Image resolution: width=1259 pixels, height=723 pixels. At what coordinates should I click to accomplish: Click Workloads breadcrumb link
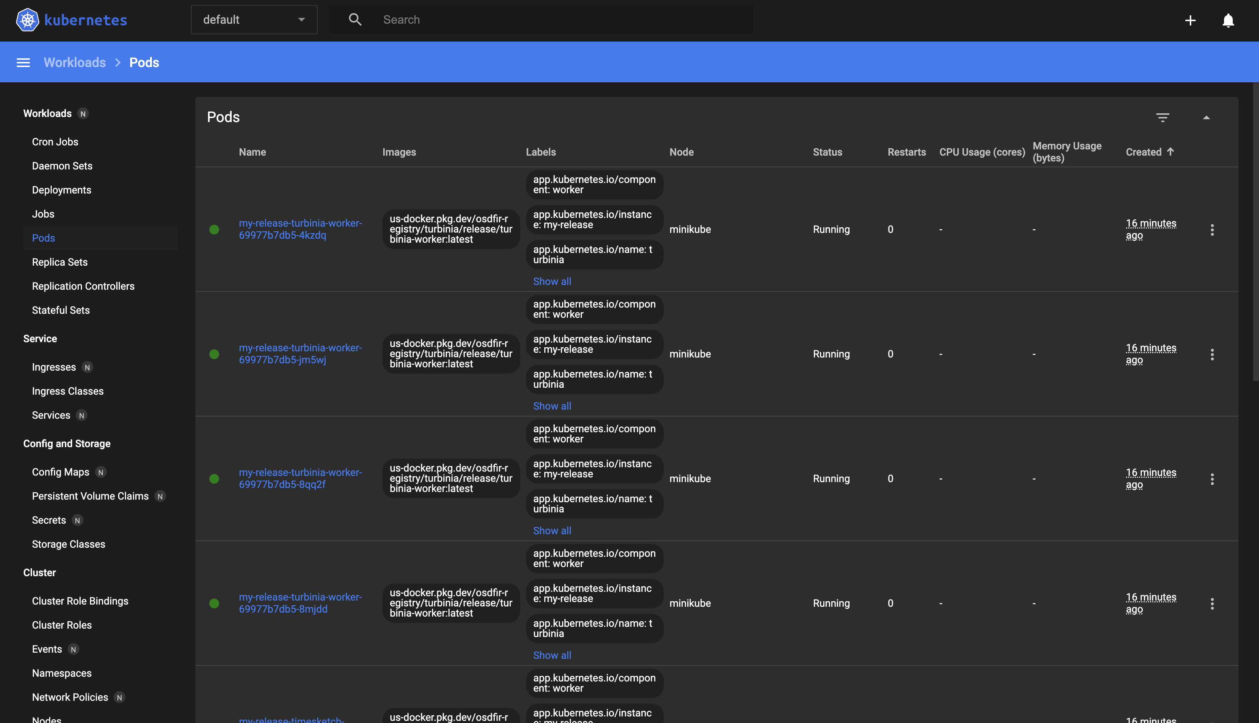tap(75, 63)
